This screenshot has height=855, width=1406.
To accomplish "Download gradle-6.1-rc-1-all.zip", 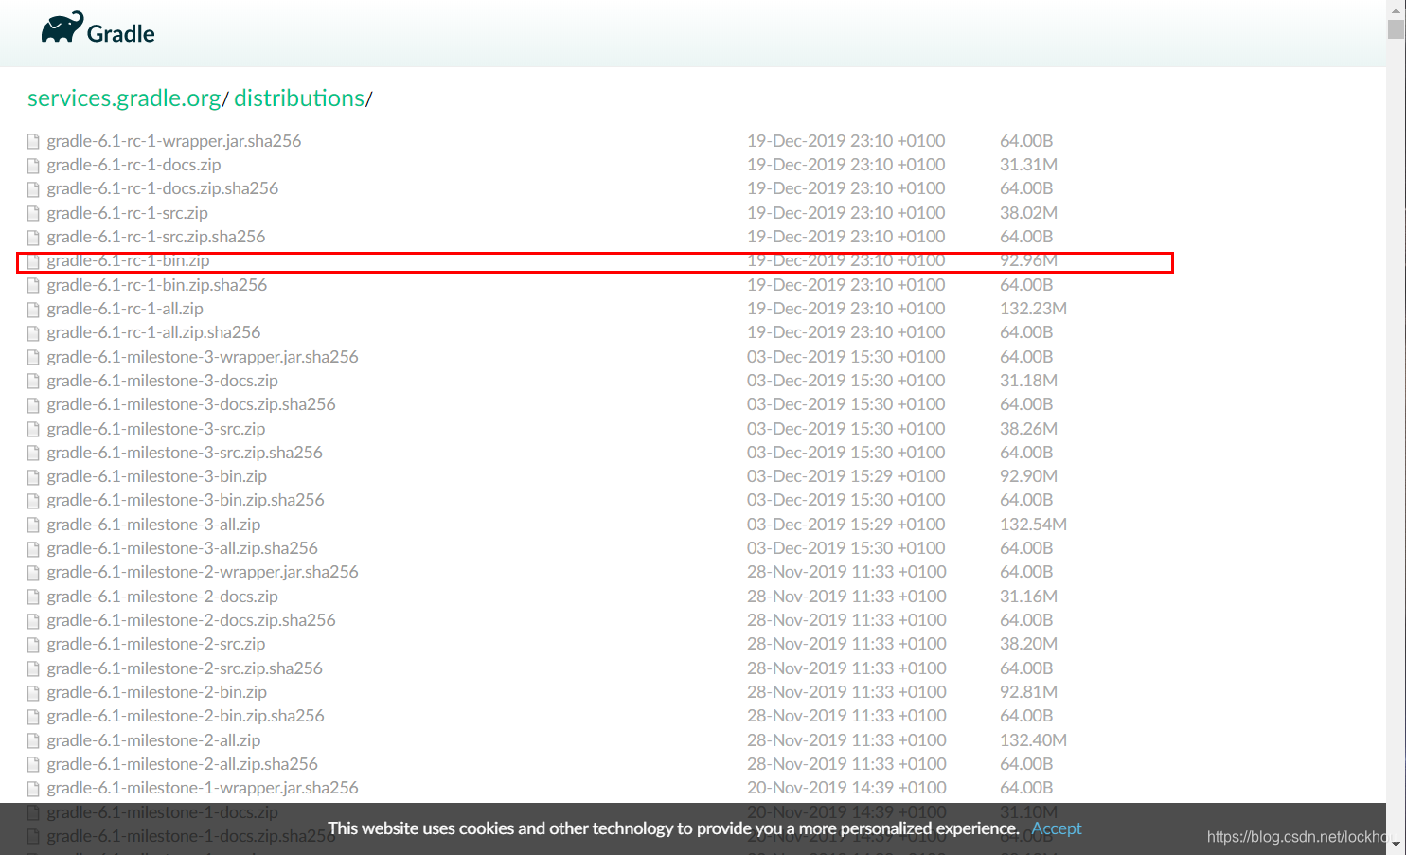I will [125, 309].
